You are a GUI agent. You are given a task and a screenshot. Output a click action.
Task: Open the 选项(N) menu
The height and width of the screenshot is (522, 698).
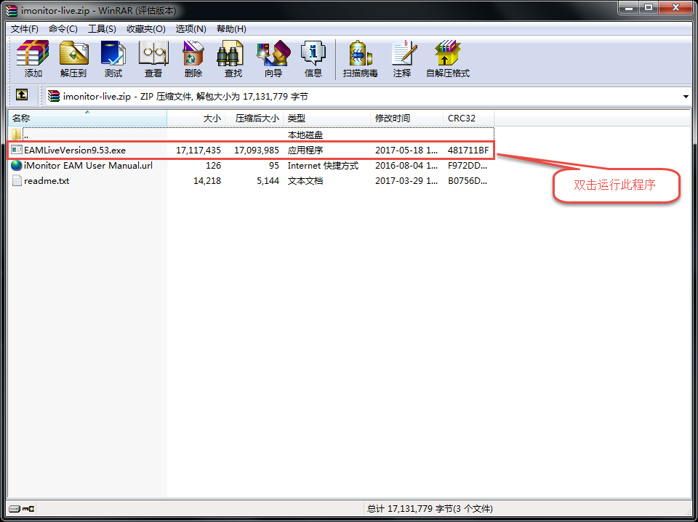pos(191,29)
